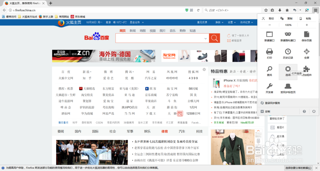
Task: Open the Firefox hamburger menu button
Action: [x=316, y=10]
